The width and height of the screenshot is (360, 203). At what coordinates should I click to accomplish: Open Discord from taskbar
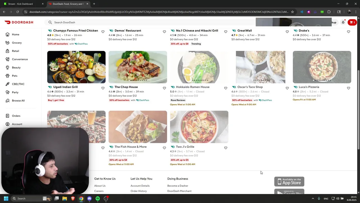89,198
